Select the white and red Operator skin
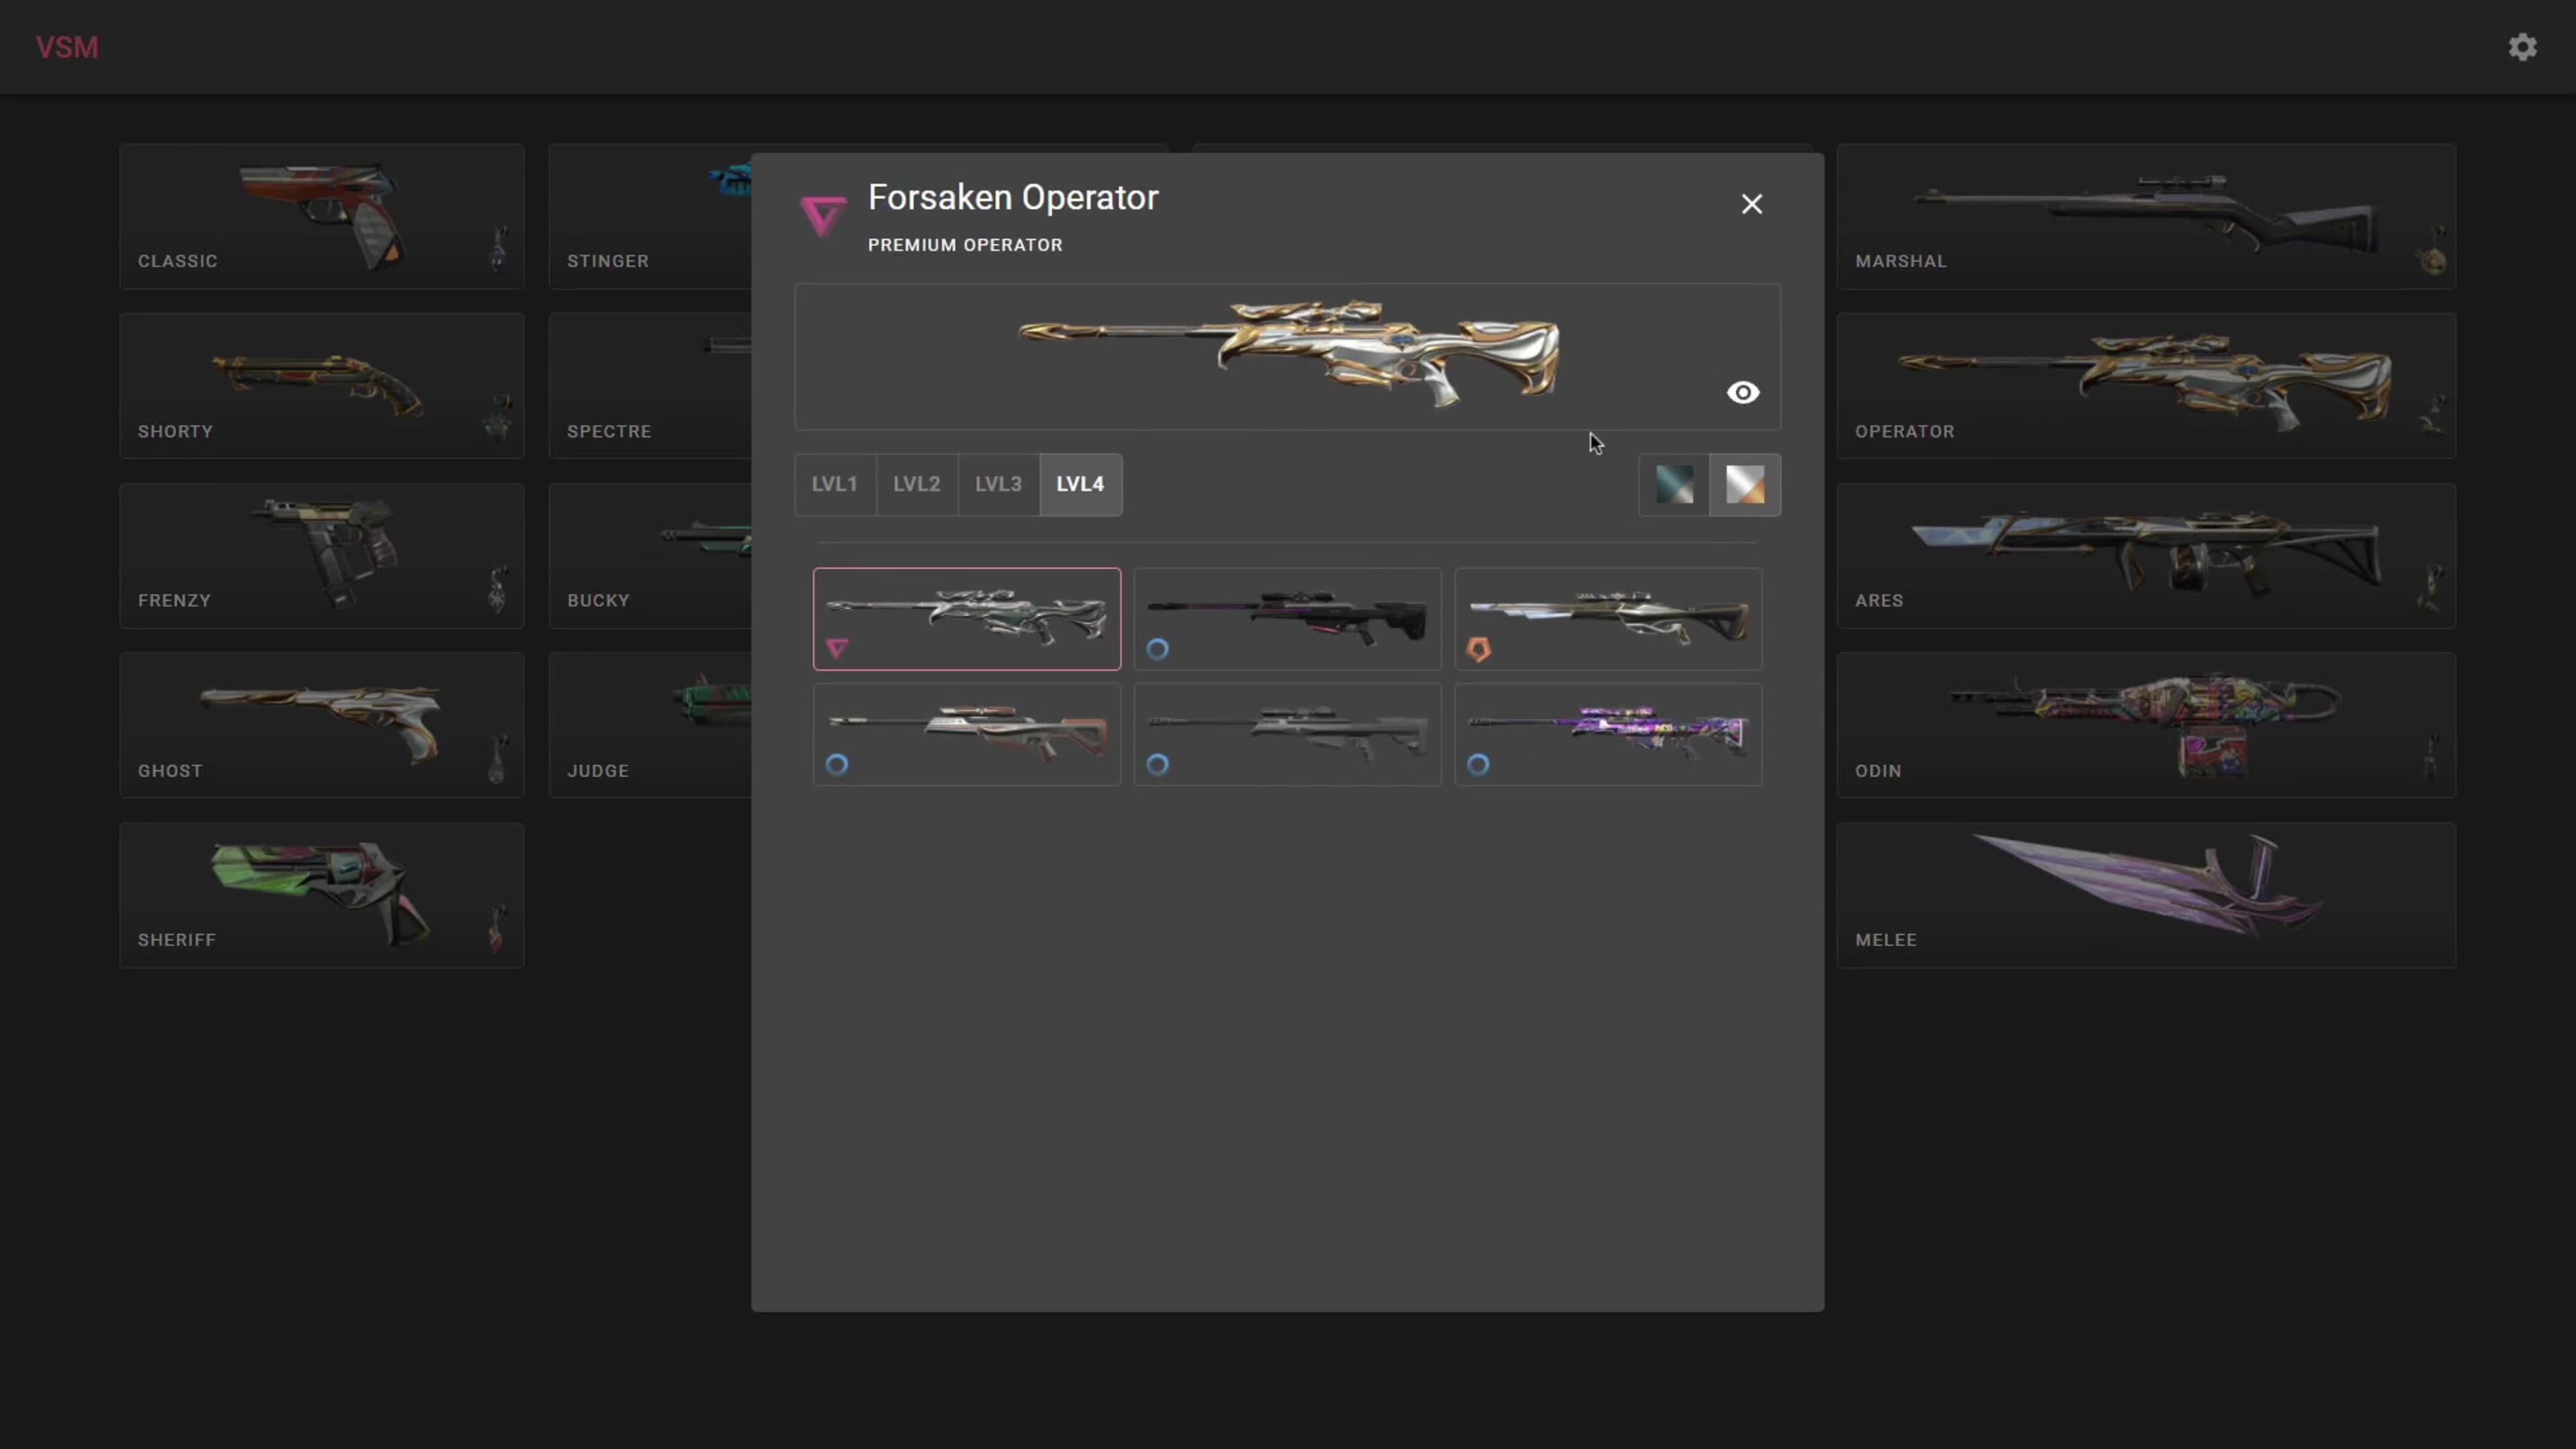 [967, 734]
